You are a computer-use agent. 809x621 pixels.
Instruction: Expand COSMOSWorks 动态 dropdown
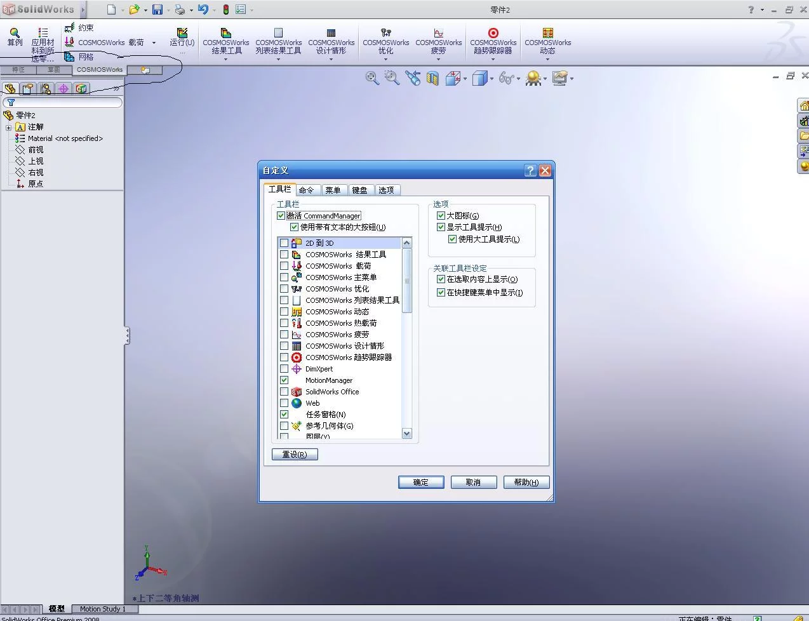click(547, 59)
